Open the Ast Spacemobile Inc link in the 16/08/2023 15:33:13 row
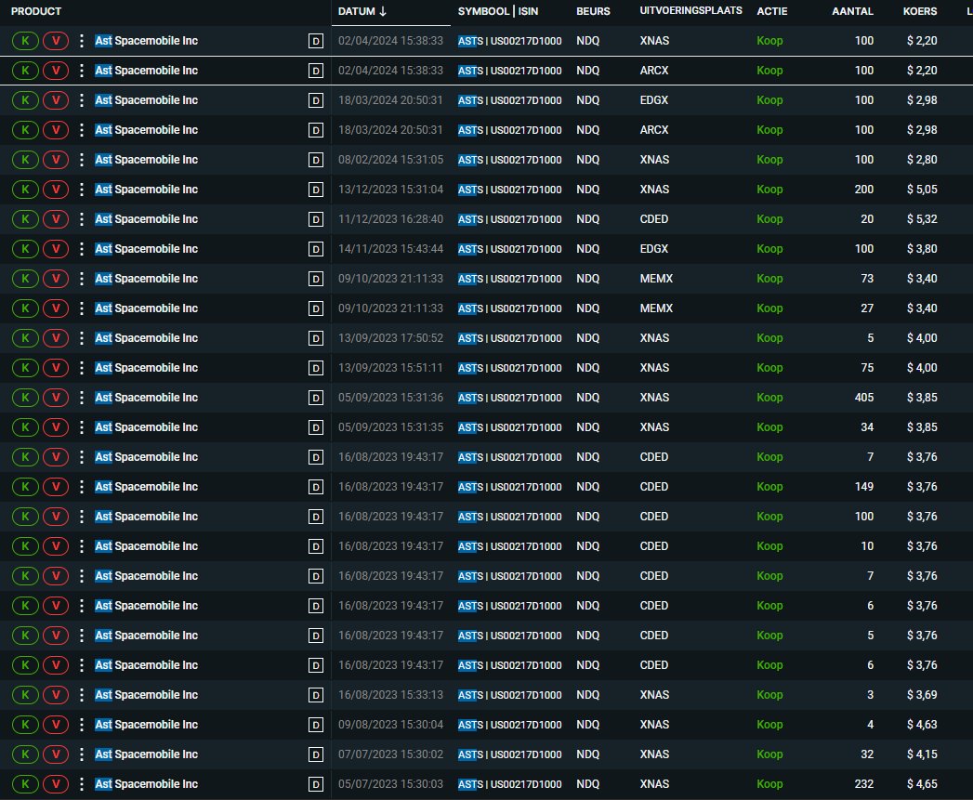Screen dimensions: 973x800 pyautogui.click(x=147, y=695)
